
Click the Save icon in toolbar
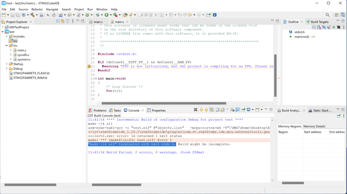pos(13,15)
